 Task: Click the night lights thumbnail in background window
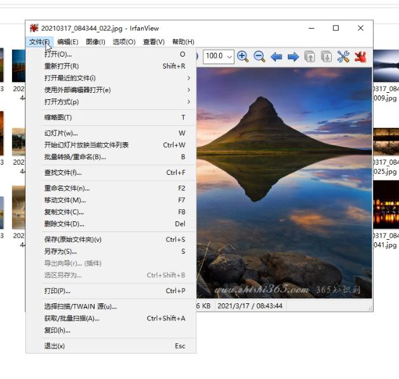click(386, 205)
